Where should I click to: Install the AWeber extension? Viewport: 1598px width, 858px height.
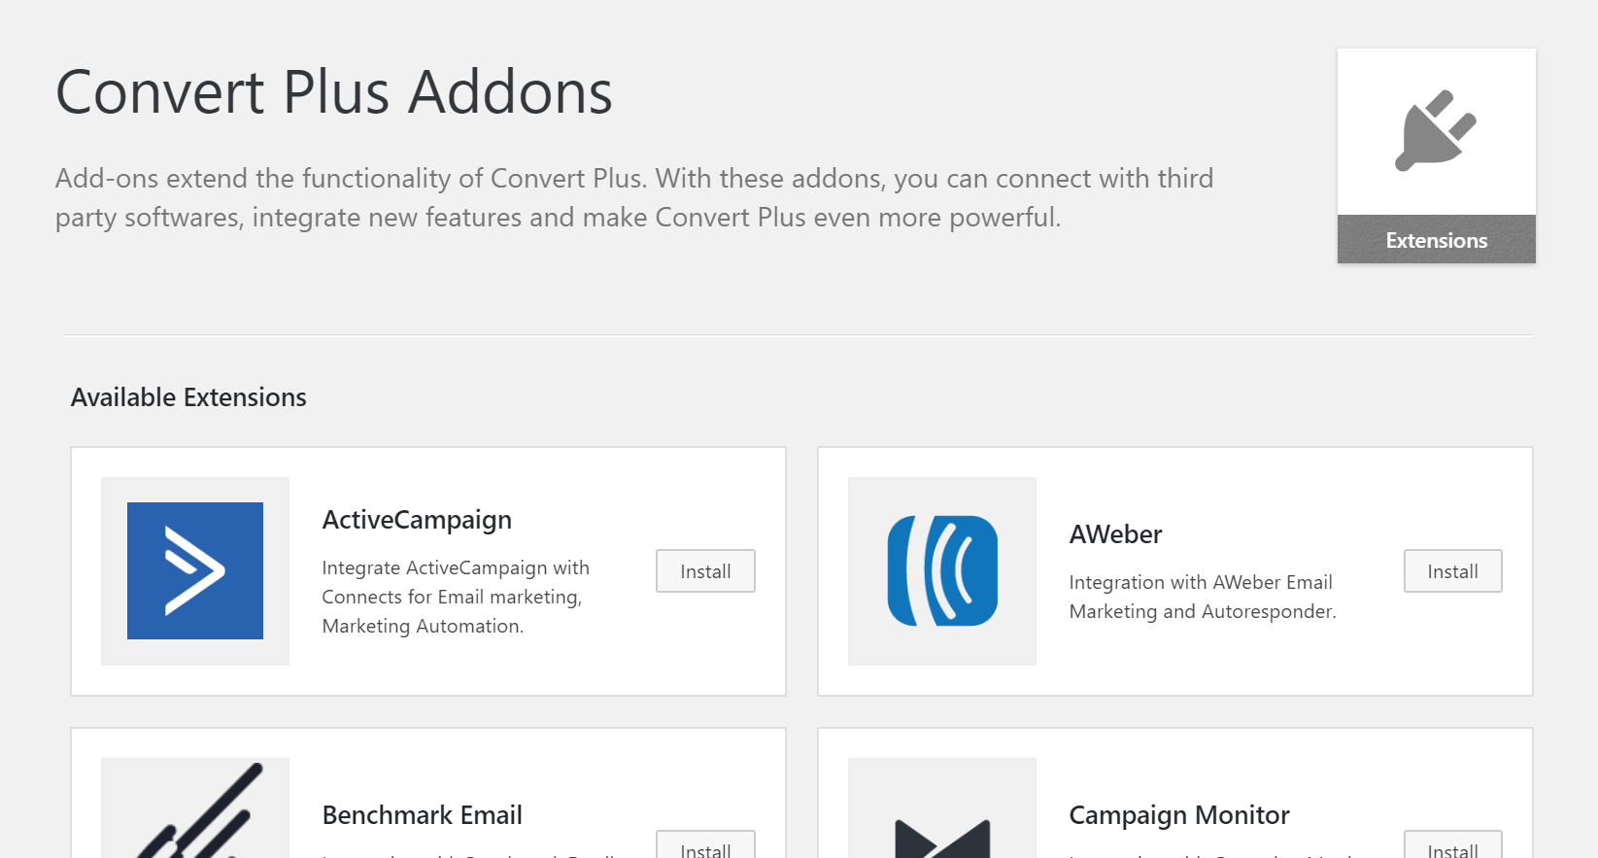1452,571
